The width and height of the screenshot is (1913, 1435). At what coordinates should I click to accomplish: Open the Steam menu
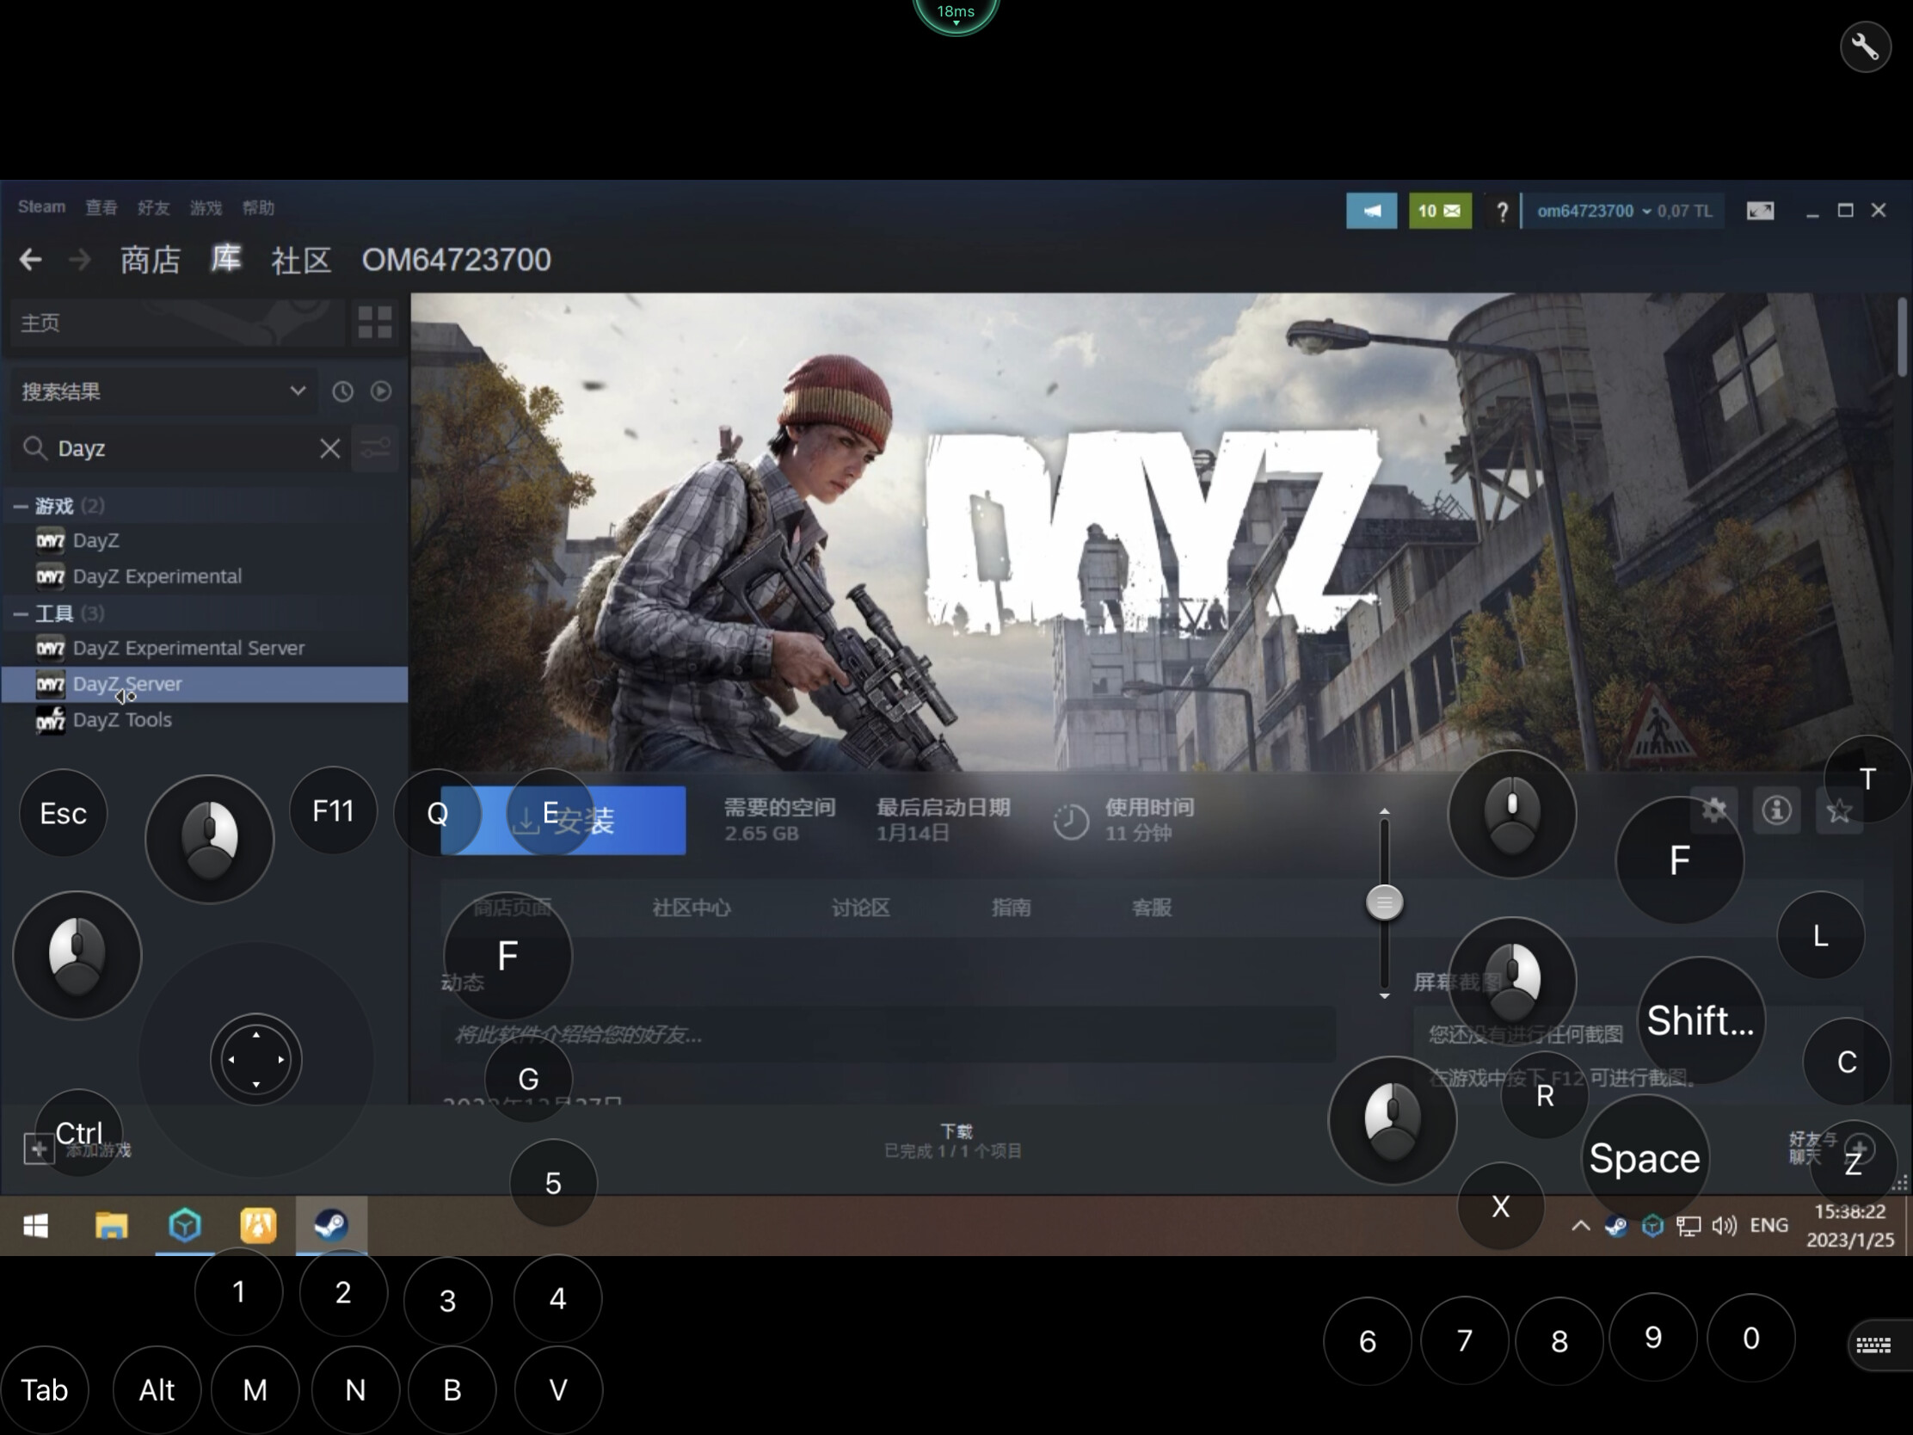[x=41, y=207]
